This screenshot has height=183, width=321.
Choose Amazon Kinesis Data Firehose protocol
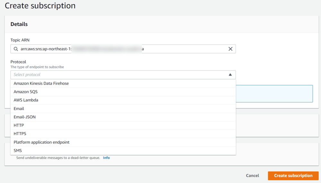pos(123,84)
